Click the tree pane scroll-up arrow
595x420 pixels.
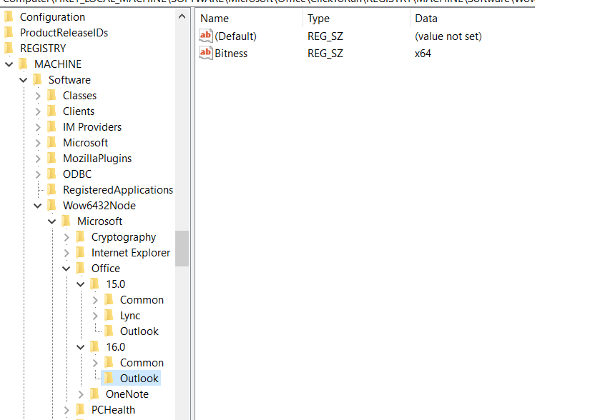point(182,16)
